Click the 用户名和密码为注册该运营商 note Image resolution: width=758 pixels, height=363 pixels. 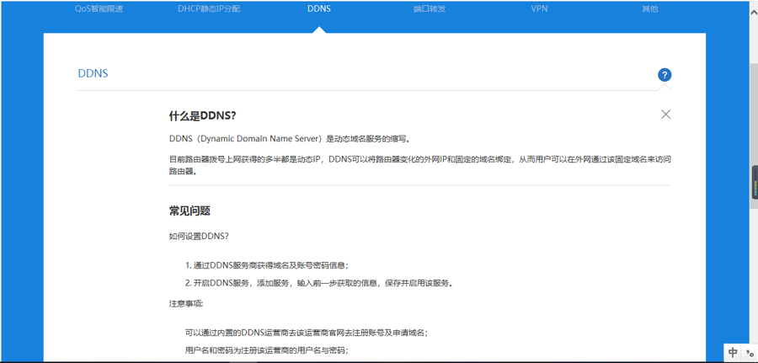(267, 350)
